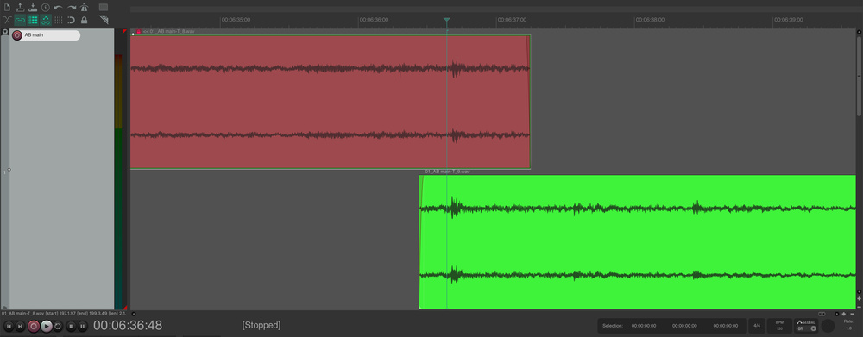Save project with the download-arrow icon
The image size is (863, 337).
point(33,7)
